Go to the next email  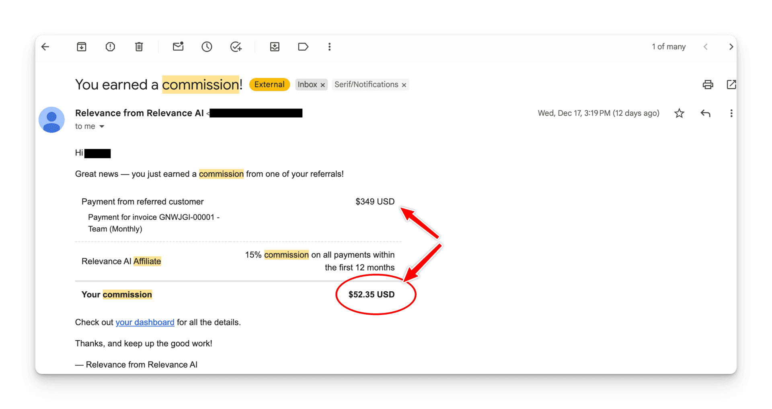click(x=731, y=47)
